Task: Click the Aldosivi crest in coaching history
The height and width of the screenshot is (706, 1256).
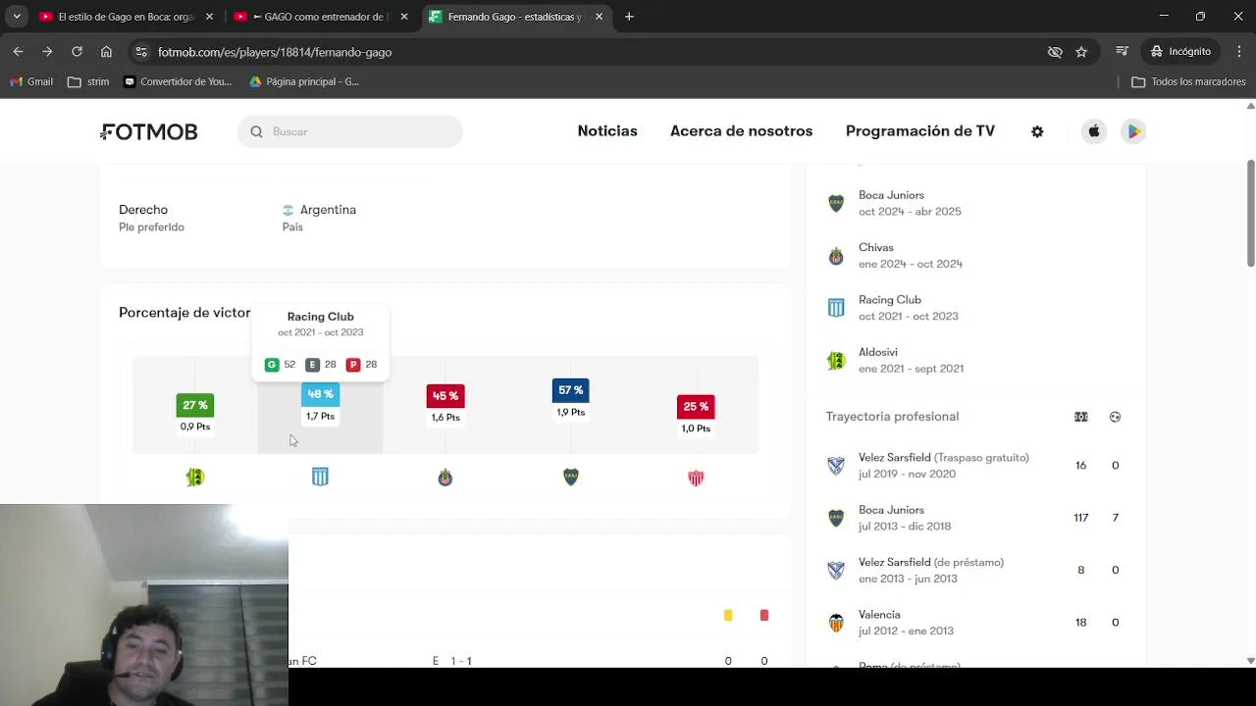Action: pyautogui.click(x=836, y=360)
